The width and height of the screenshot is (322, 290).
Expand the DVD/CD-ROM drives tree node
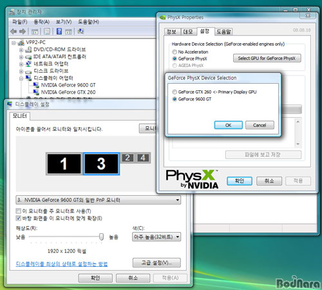pyautogui.click(x=21, y=50)
